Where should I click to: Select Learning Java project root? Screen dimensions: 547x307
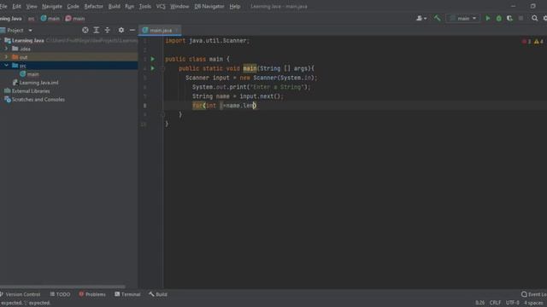pyautogui.click(x=28, y=40)
